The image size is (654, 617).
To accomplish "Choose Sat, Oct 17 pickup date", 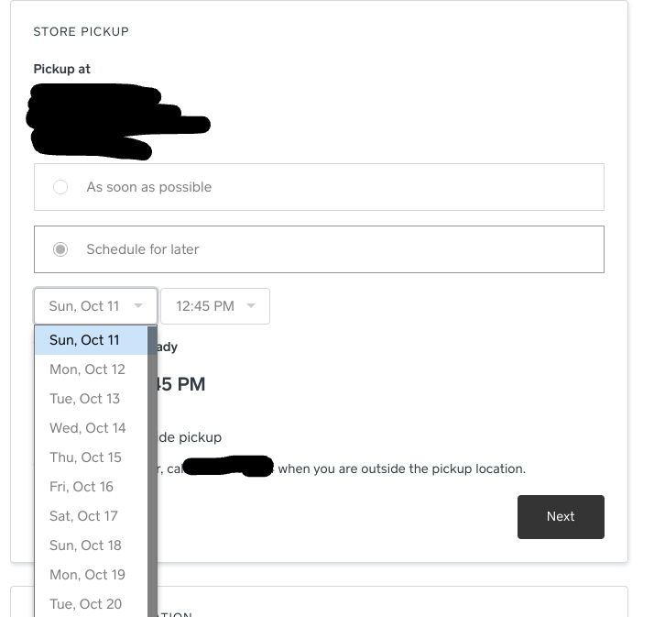I will 83,516.
